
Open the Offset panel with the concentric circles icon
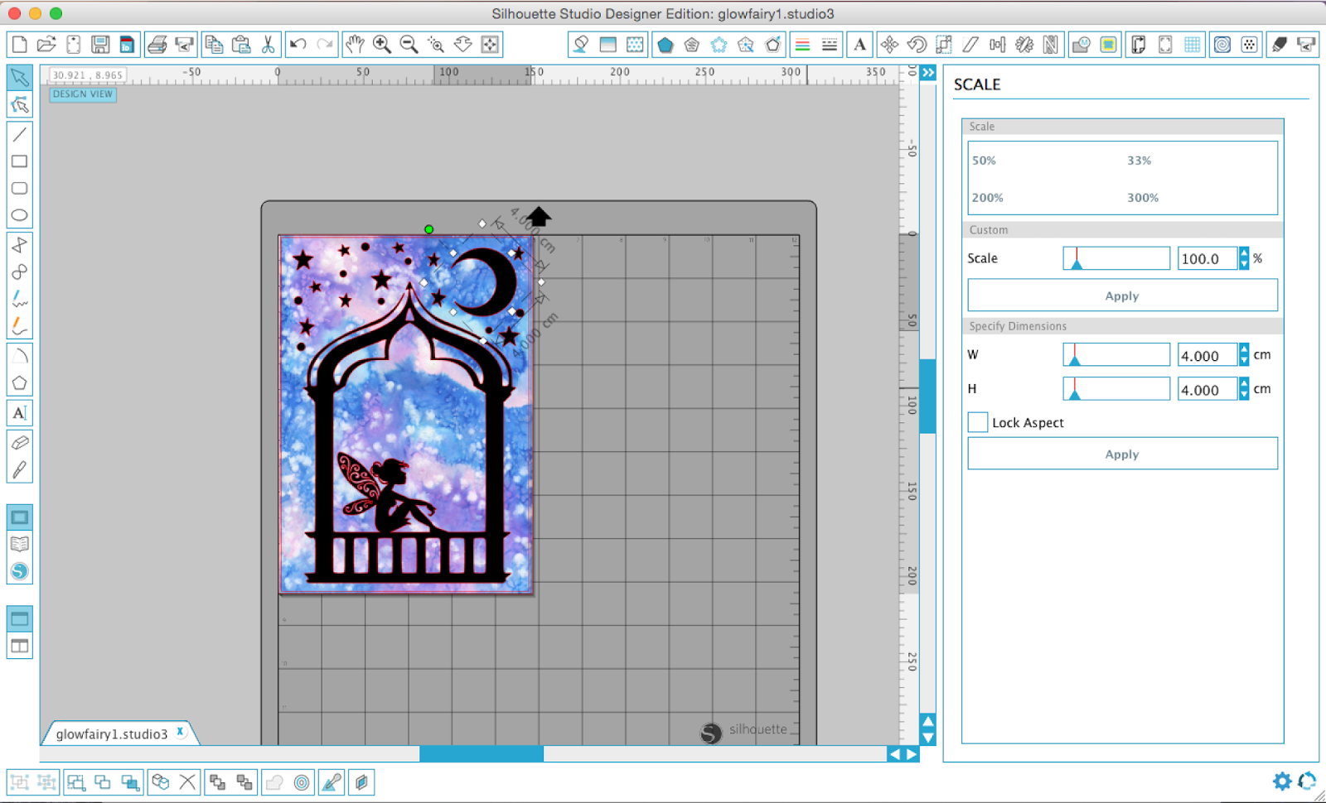[302, 782]
